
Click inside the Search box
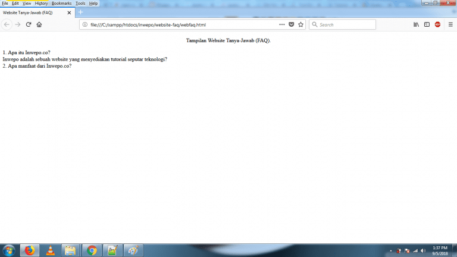point(345,24)
